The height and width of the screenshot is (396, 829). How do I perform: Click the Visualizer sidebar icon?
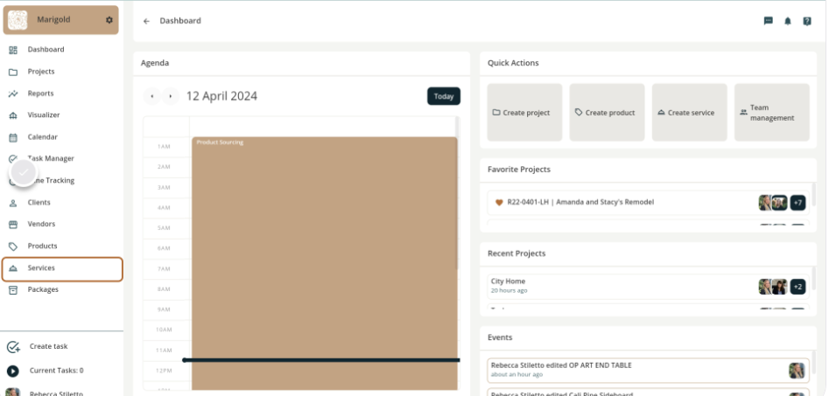pos(13,115)
